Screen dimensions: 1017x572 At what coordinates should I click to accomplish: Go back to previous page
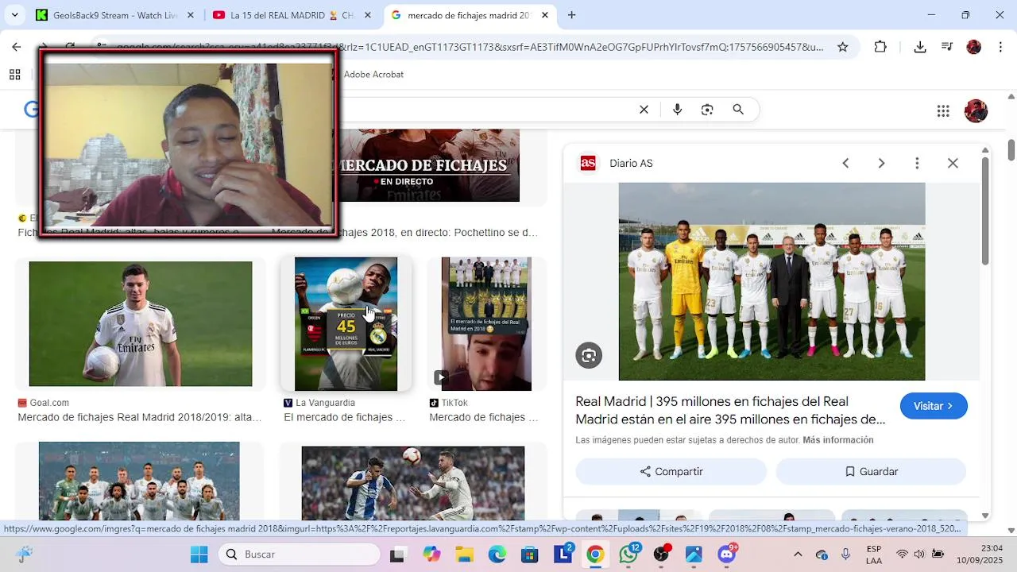(x=17, y=47)
